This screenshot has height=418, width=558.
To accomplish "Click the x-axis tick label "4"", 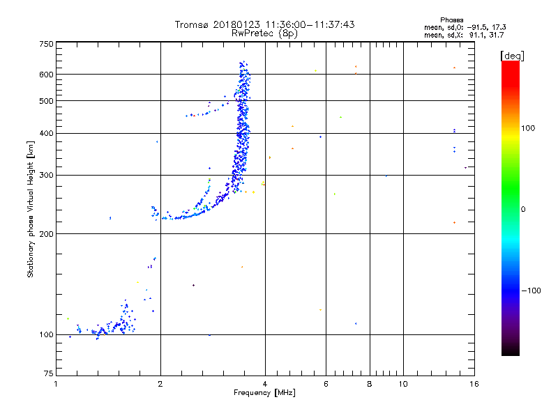I will [x=265, y=384].
